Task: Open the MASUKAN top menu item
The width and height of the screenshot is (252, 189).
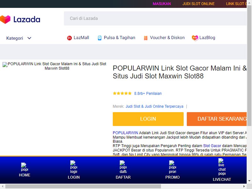Action: [162, 4]
